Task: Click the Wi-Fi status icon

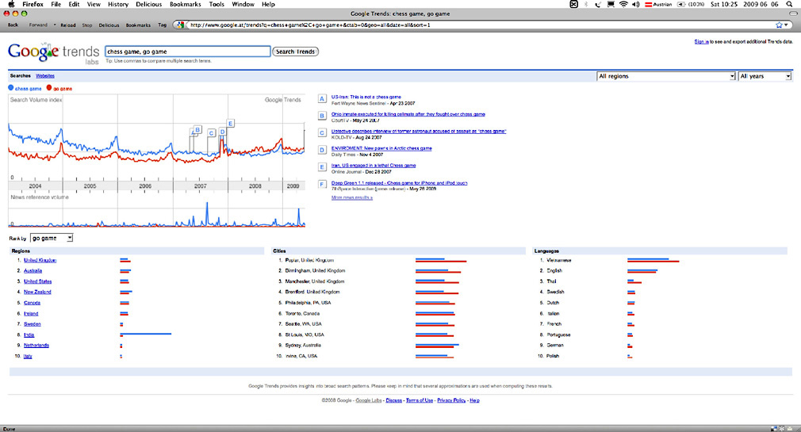Action: click(623, 4)
